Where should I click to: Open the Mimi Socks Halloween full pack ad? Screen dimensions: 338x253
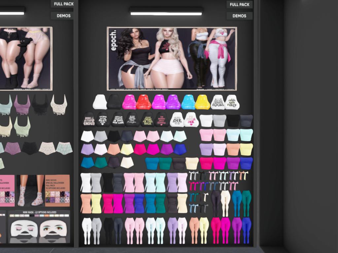[x=57, y=190]
